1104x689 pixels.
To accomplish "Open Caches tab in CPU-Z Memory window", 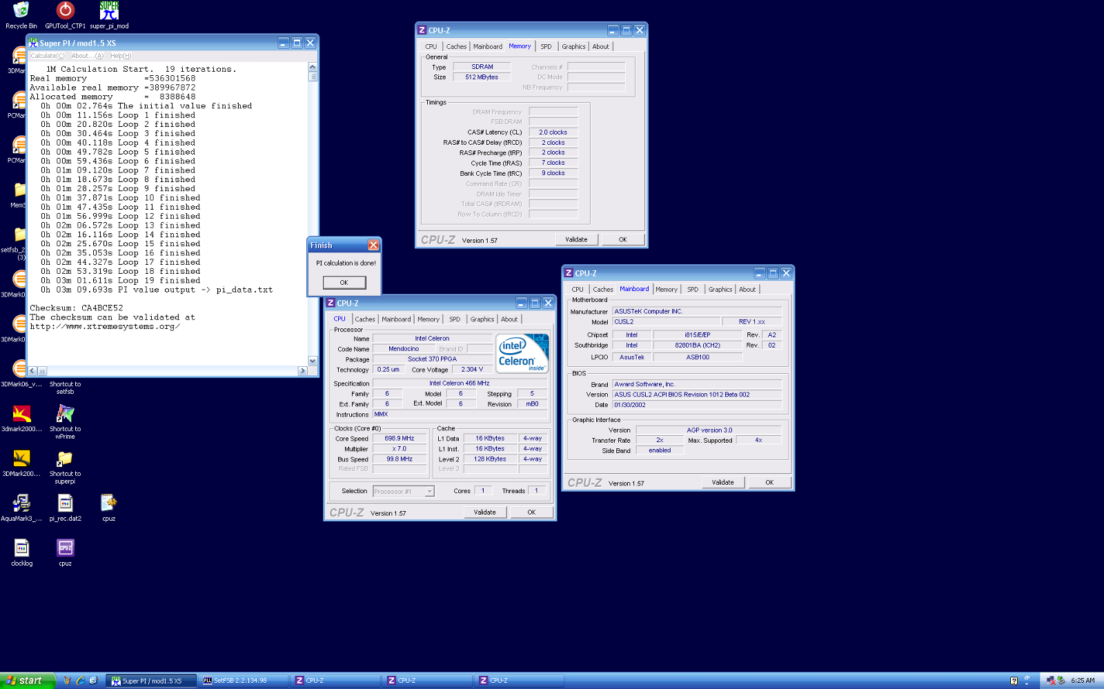I will [x=456, y=47].
